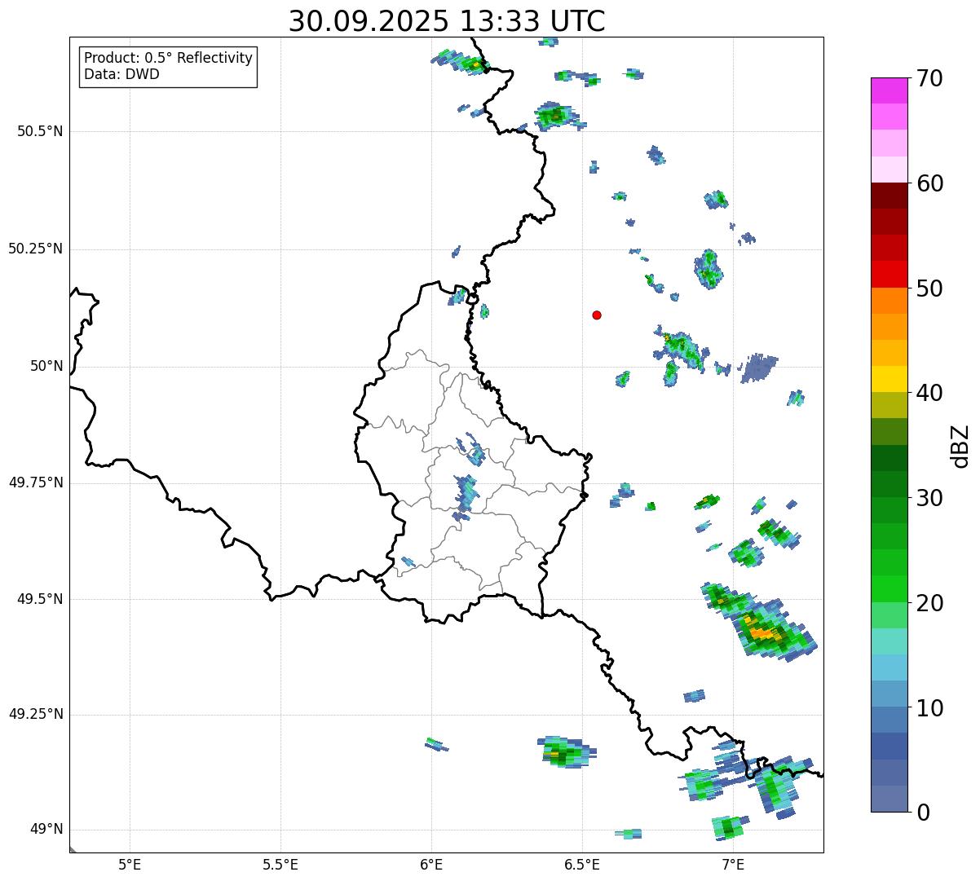The width and height of the screenshot is (980, 881).
Task: Click the 50°N latitude axis label
Action: click(46, 366)
